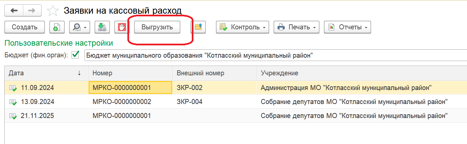Click the back navigation arrow
Image resolution: width=467 pixels, height=144 pixels.
click(14, 11)
